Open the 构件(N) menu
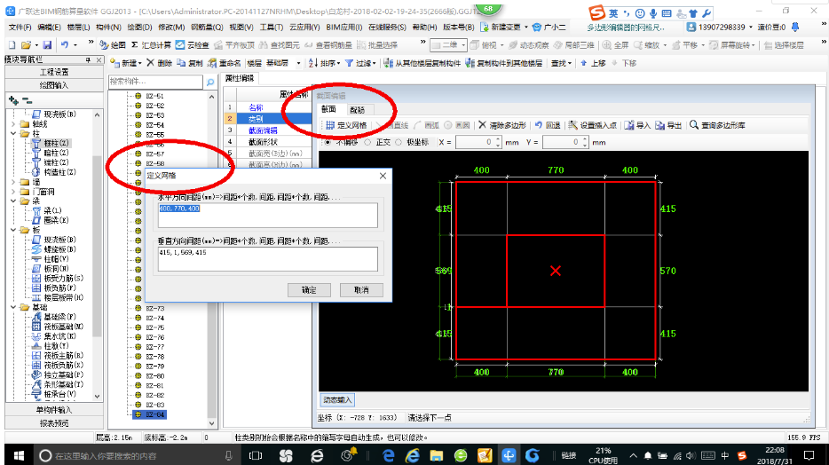Screen dimensions: 829x465 (109, 27)
